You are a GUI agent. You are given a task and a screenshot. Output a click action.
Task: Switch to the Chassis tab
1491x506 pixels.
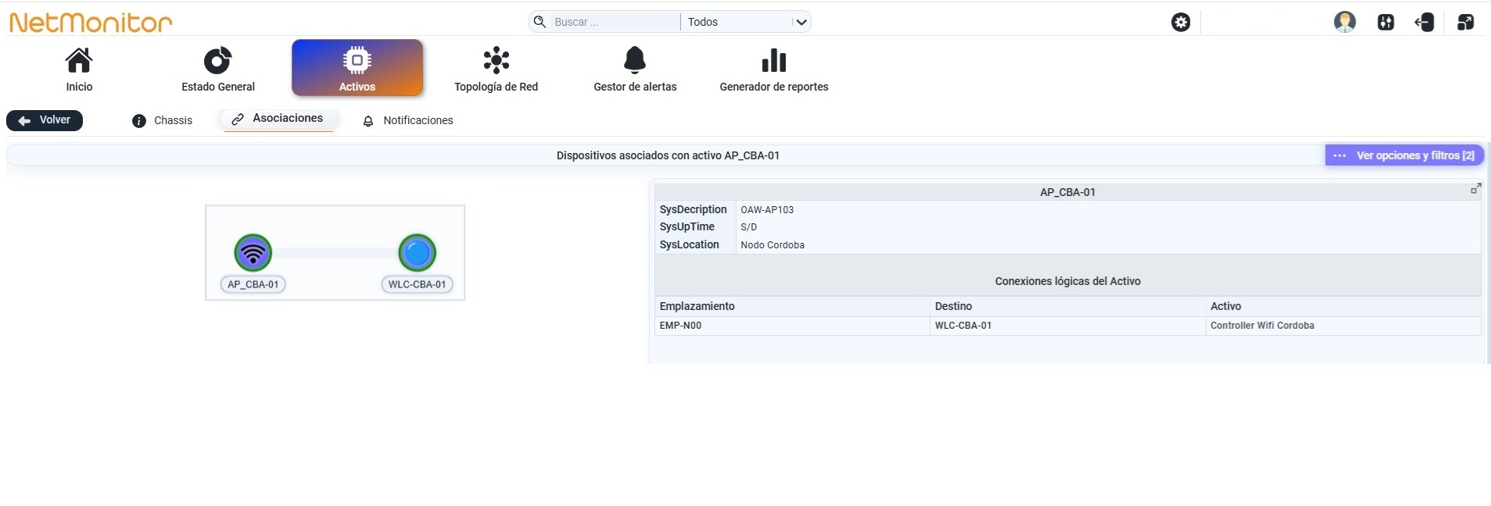[163, 120]
